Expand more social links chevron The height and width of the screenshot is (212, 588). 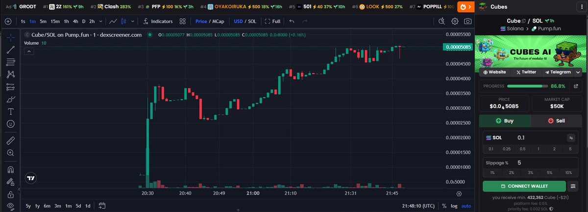pos(578,72)
